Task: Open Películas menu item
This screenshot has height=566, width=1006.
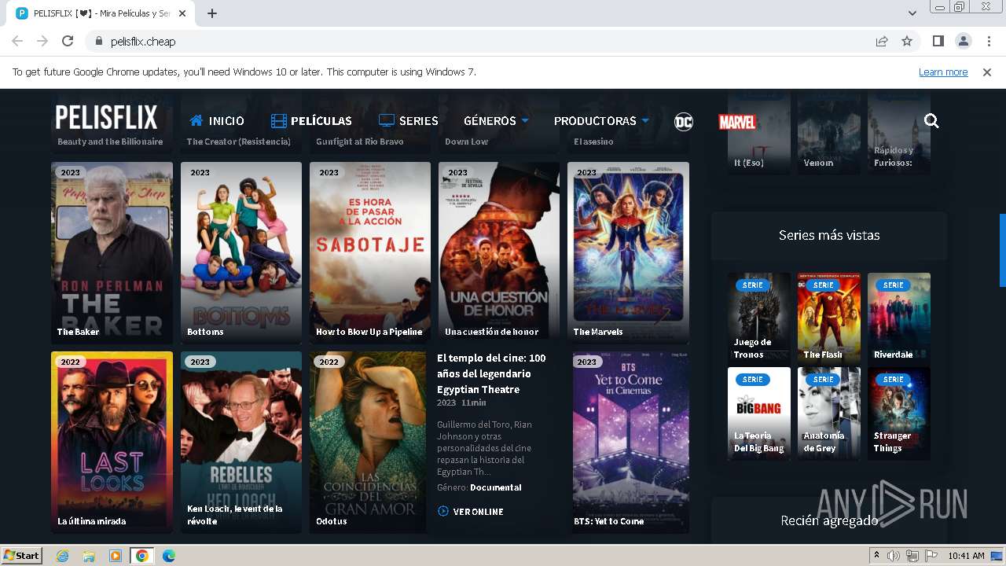Action: (x=311, y=121)
